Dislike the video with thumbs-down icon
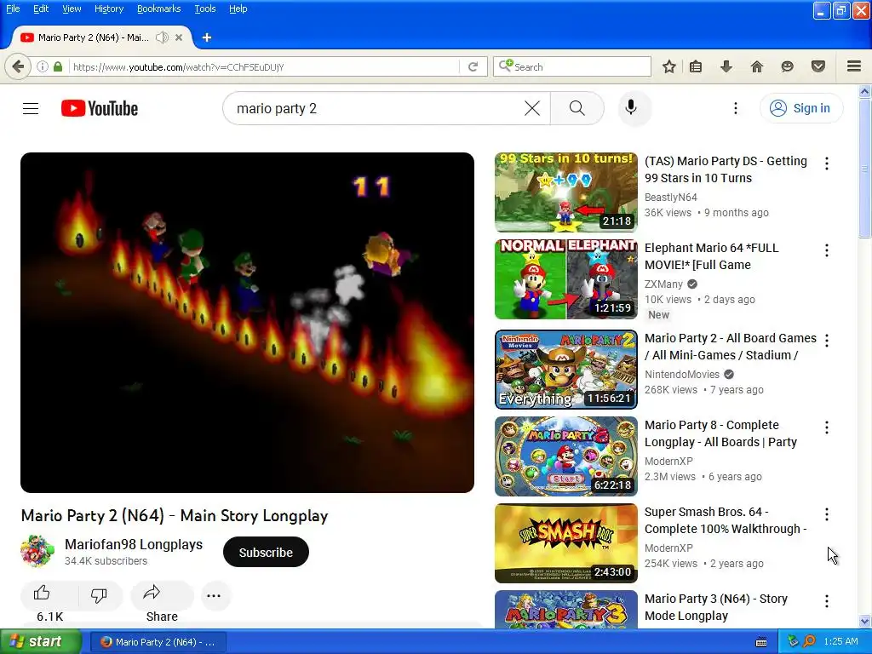 coord(99,595)
